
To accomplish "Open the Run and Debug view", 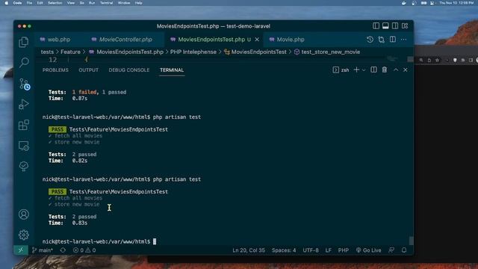I will (x=23, y=105).
